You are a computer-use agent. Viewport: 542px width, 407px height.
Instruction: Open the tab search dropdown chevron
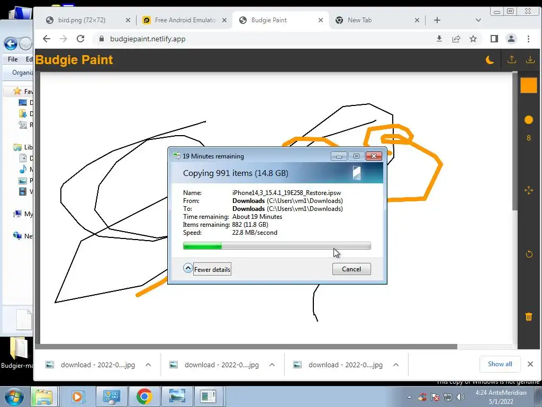click(x=478, y=20)
